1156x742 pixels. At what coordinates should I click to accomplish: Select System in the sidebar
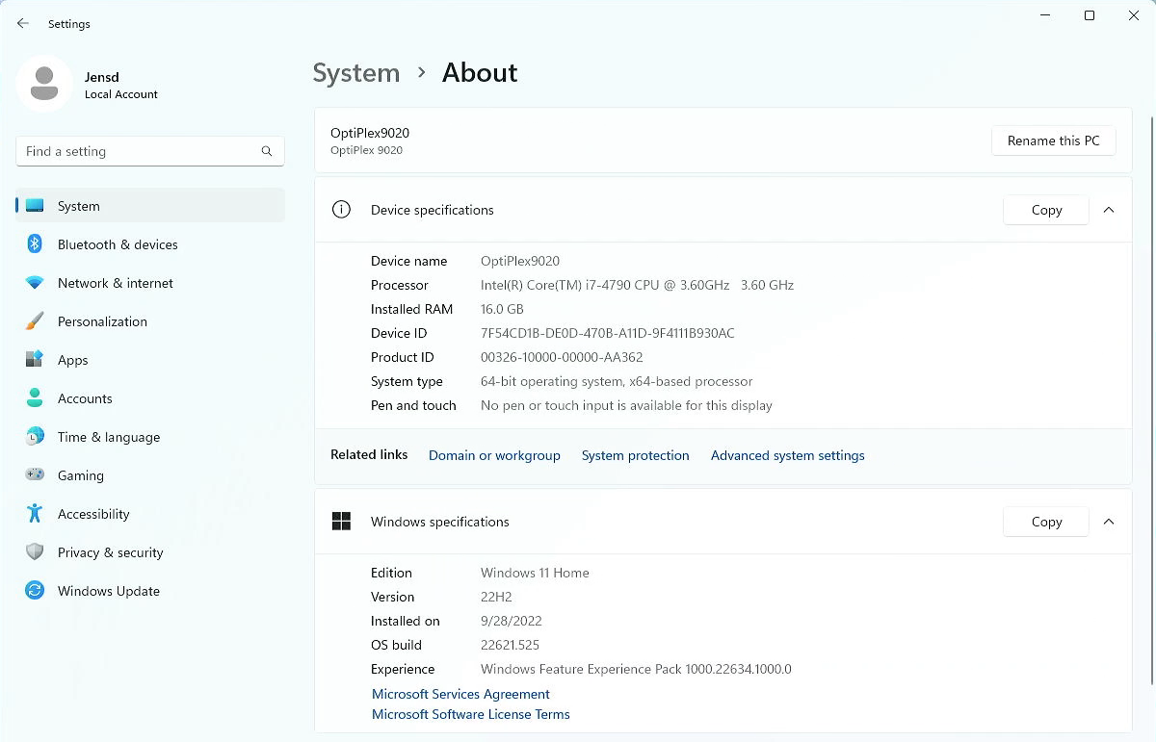(78, 206)
